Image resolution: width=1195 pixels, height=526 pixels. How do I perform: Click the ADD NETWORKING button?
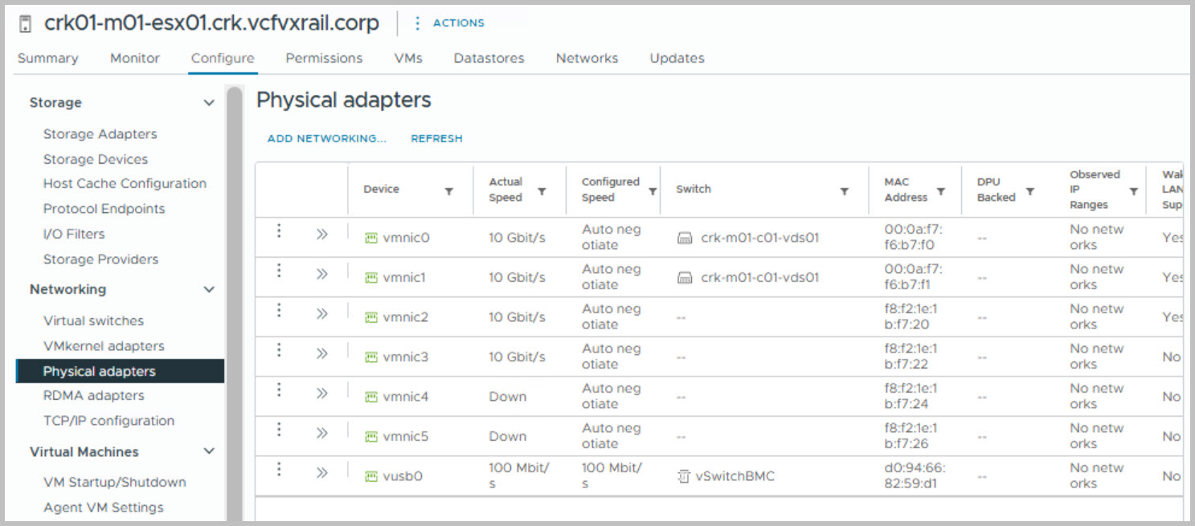click(x=326, y=138)
